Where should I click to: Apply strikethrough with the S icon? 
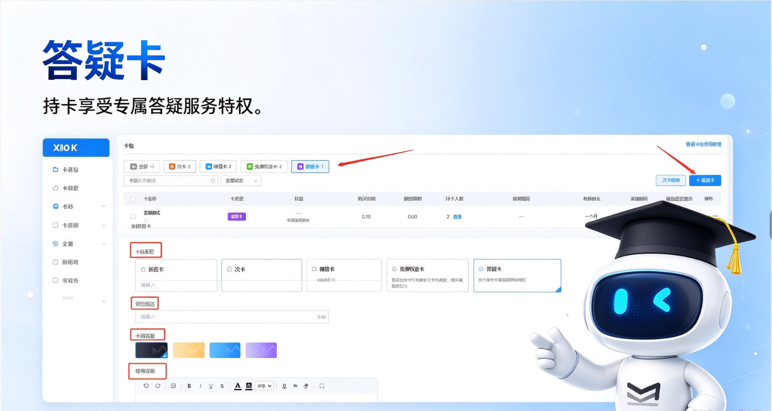pyautogui.click(x=222, y=386)
